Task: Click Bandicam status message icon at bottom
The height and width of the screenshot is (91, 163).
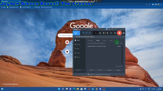Action: [x=88, y=74]
